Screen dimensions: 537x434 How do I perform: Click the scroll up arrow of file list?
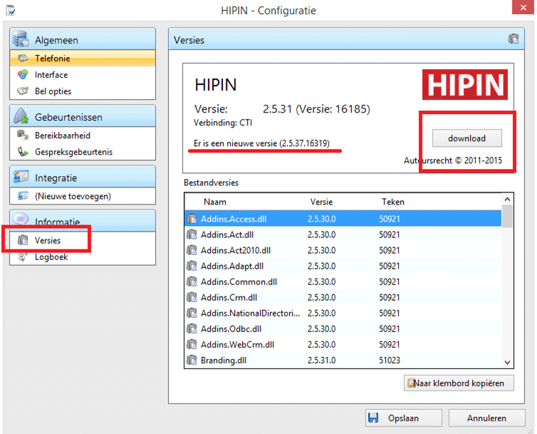point(507,199)
